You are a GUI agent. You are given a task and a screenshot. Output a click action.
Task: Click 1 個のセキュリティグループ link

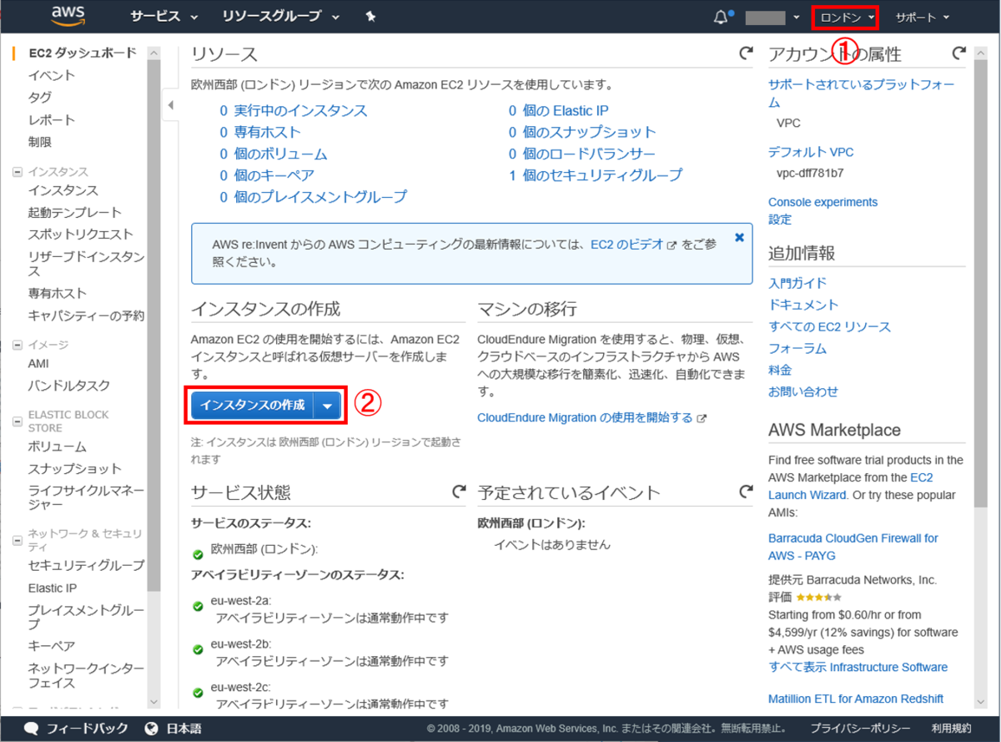[596, 175]
